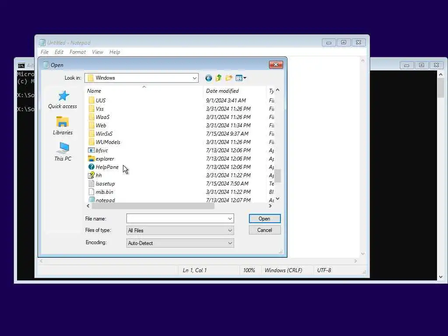Image resolution: width=448 pixels, height=336 pixels.
Task: Select the WinSxS folder icon
Action: coord(91,133)
